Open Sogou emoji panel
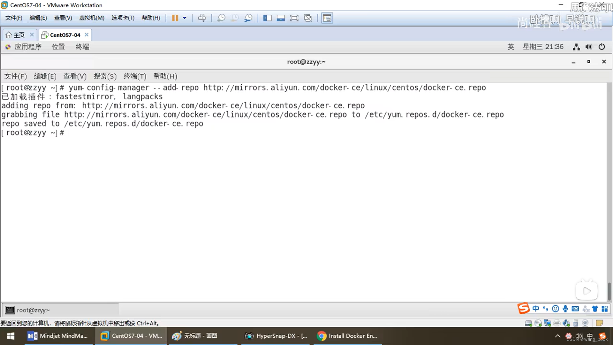This screenshot has height=345, width=613. (556, 309)
